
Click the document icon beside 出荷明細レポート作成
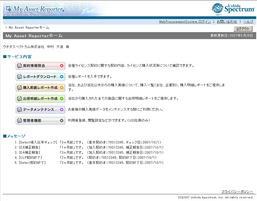coord(19,99)
